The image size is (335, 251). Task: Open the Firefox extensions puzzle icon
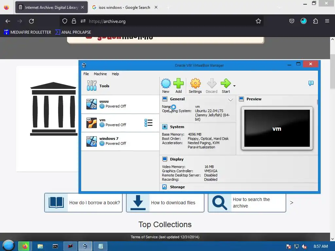point(315,21)
